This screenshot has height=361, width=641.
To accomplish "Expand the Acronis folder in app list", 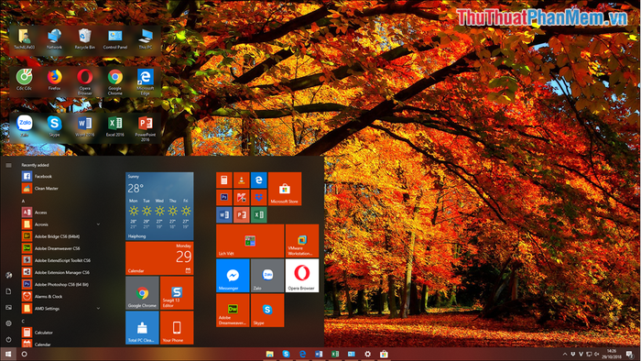I will (98, 224).
